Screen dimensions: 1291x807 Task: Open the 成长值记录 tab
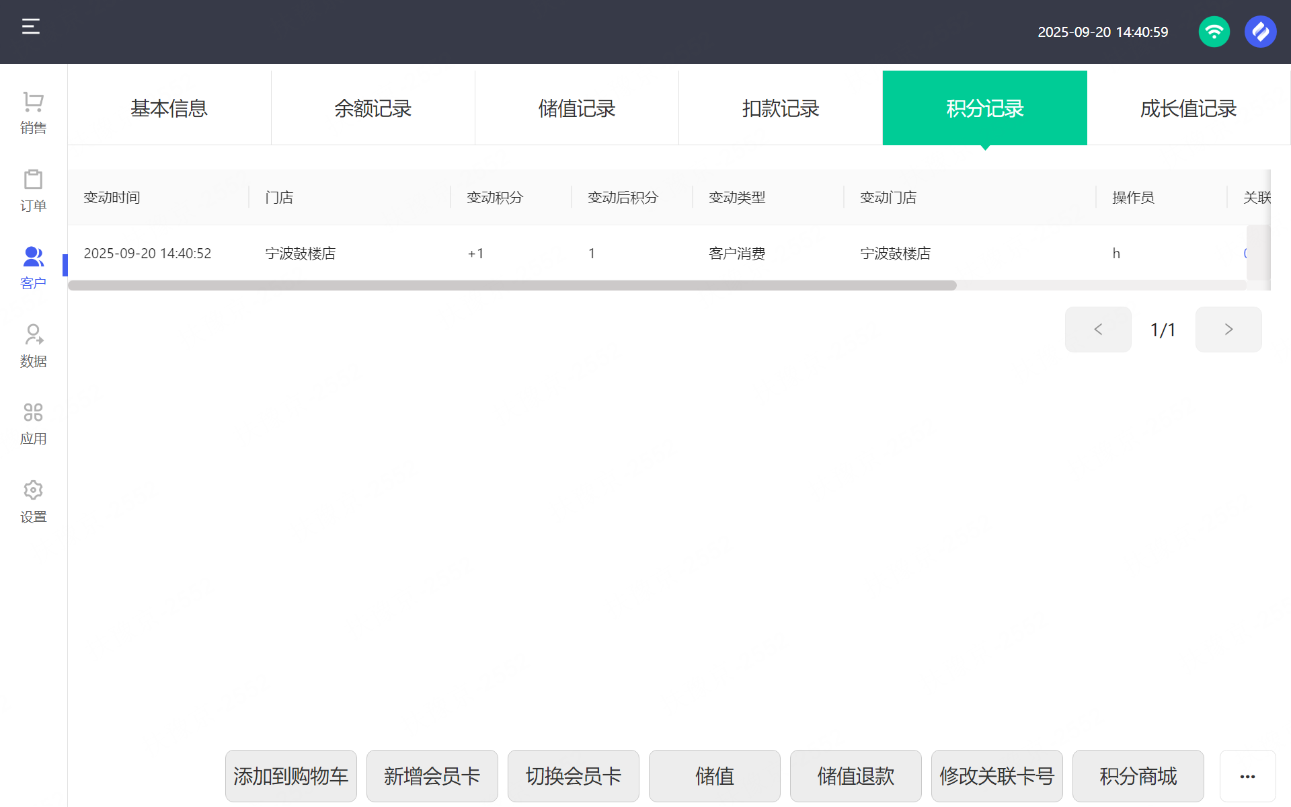point(1188,108)
